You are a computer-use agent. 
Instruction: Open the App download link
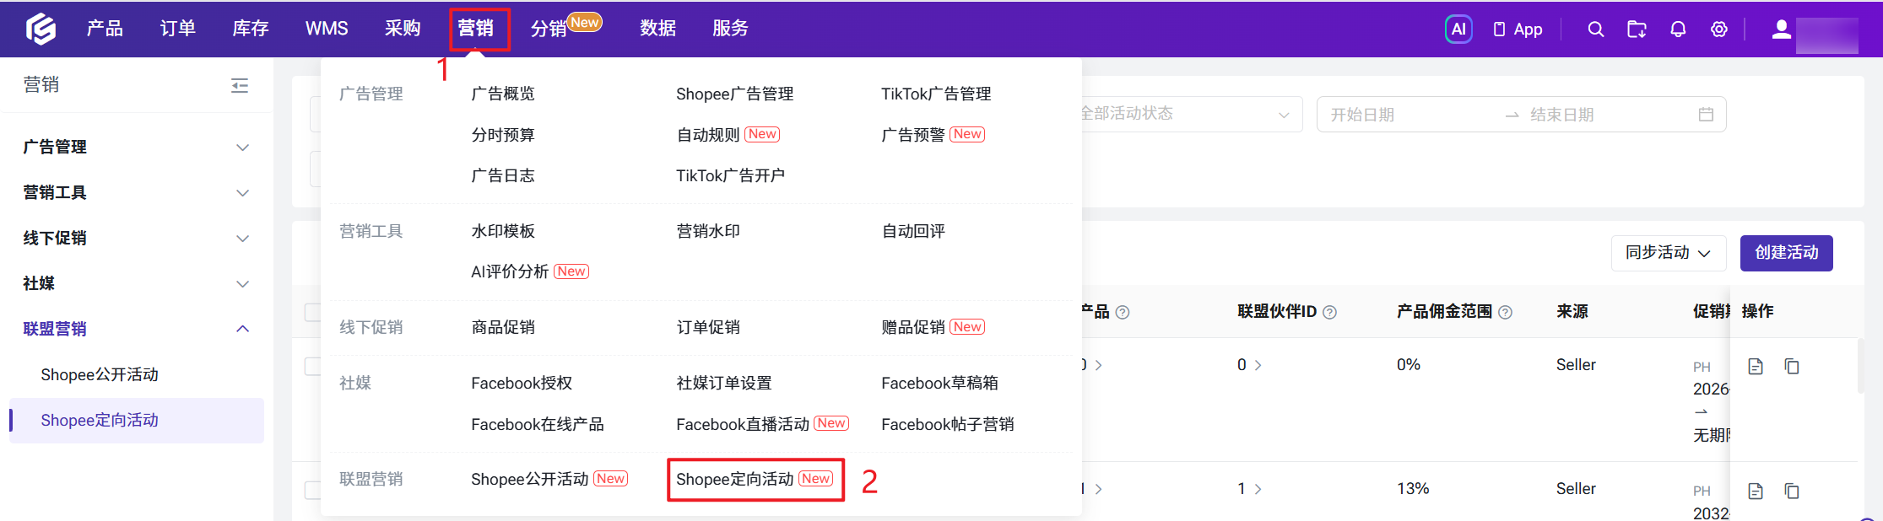1518,30
